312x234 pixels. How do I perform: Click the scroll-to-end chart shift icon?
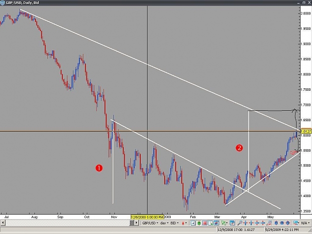pyautogui.click(x=193, y=223)
